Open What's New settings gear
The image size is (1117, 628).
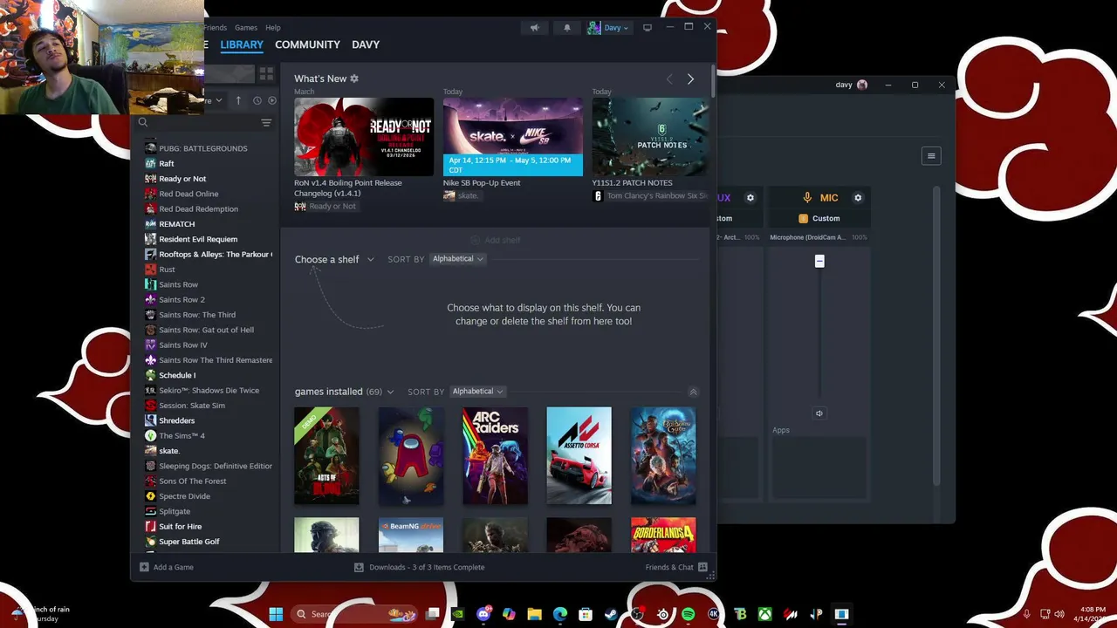coord(354,78)
